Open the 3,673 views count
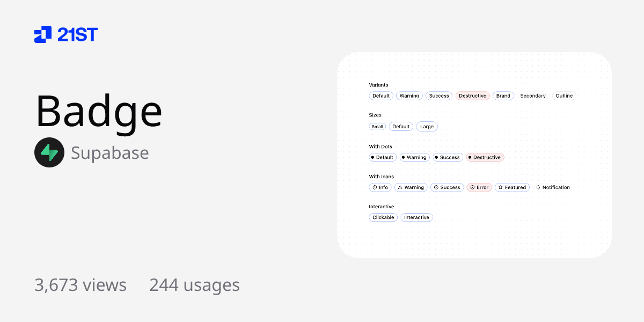The height and width of the screenshot is (322, 644). (x=80, y=285)
